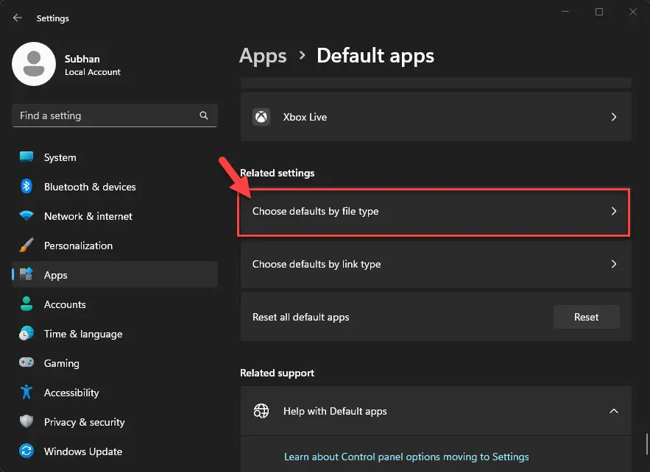Click the Time & language globe icon
Screen dimensions: 650x472
(27, 334)
